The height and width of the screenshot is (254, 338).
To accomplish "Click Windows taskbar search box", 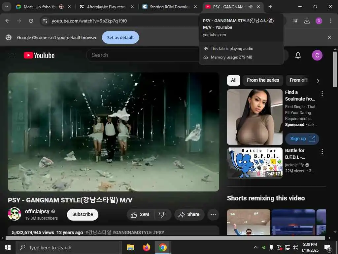I will point(69,247).
